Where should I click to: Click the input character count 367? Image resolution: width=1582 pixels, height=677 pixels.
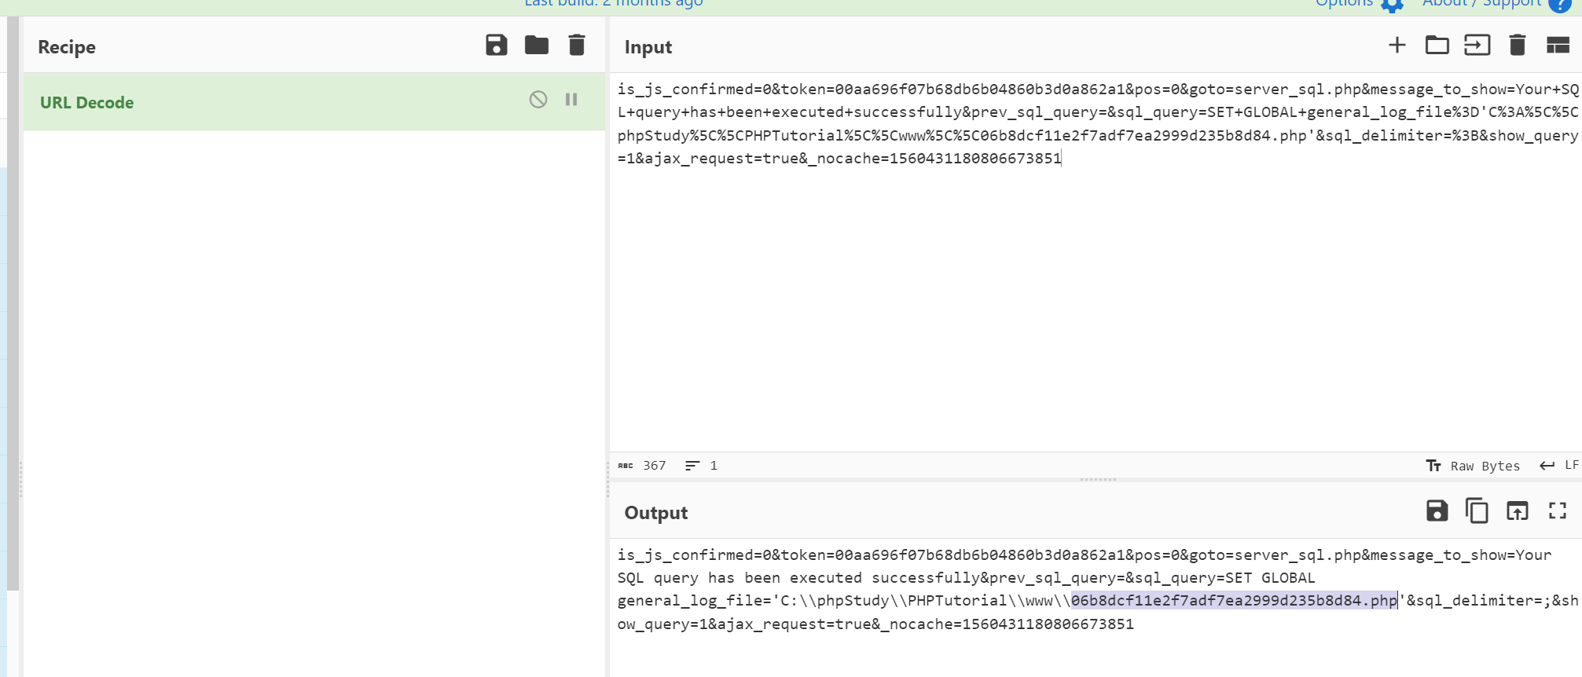[643, 466]
